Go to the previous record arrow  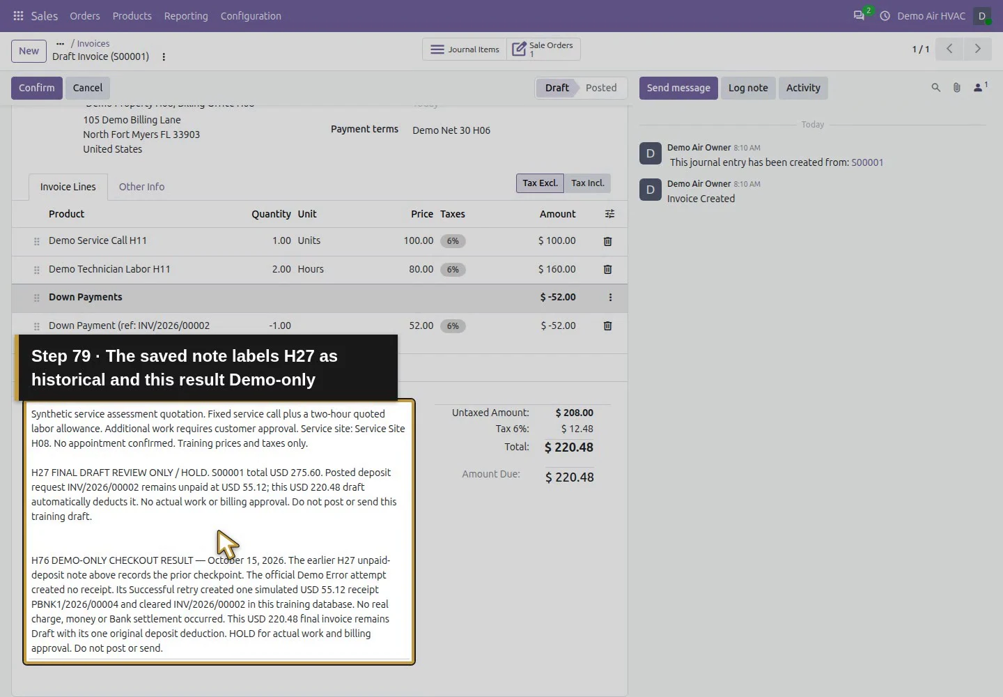tap(949, 49)
